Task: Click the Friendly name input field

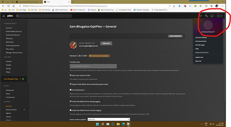Action: point(93,66)
